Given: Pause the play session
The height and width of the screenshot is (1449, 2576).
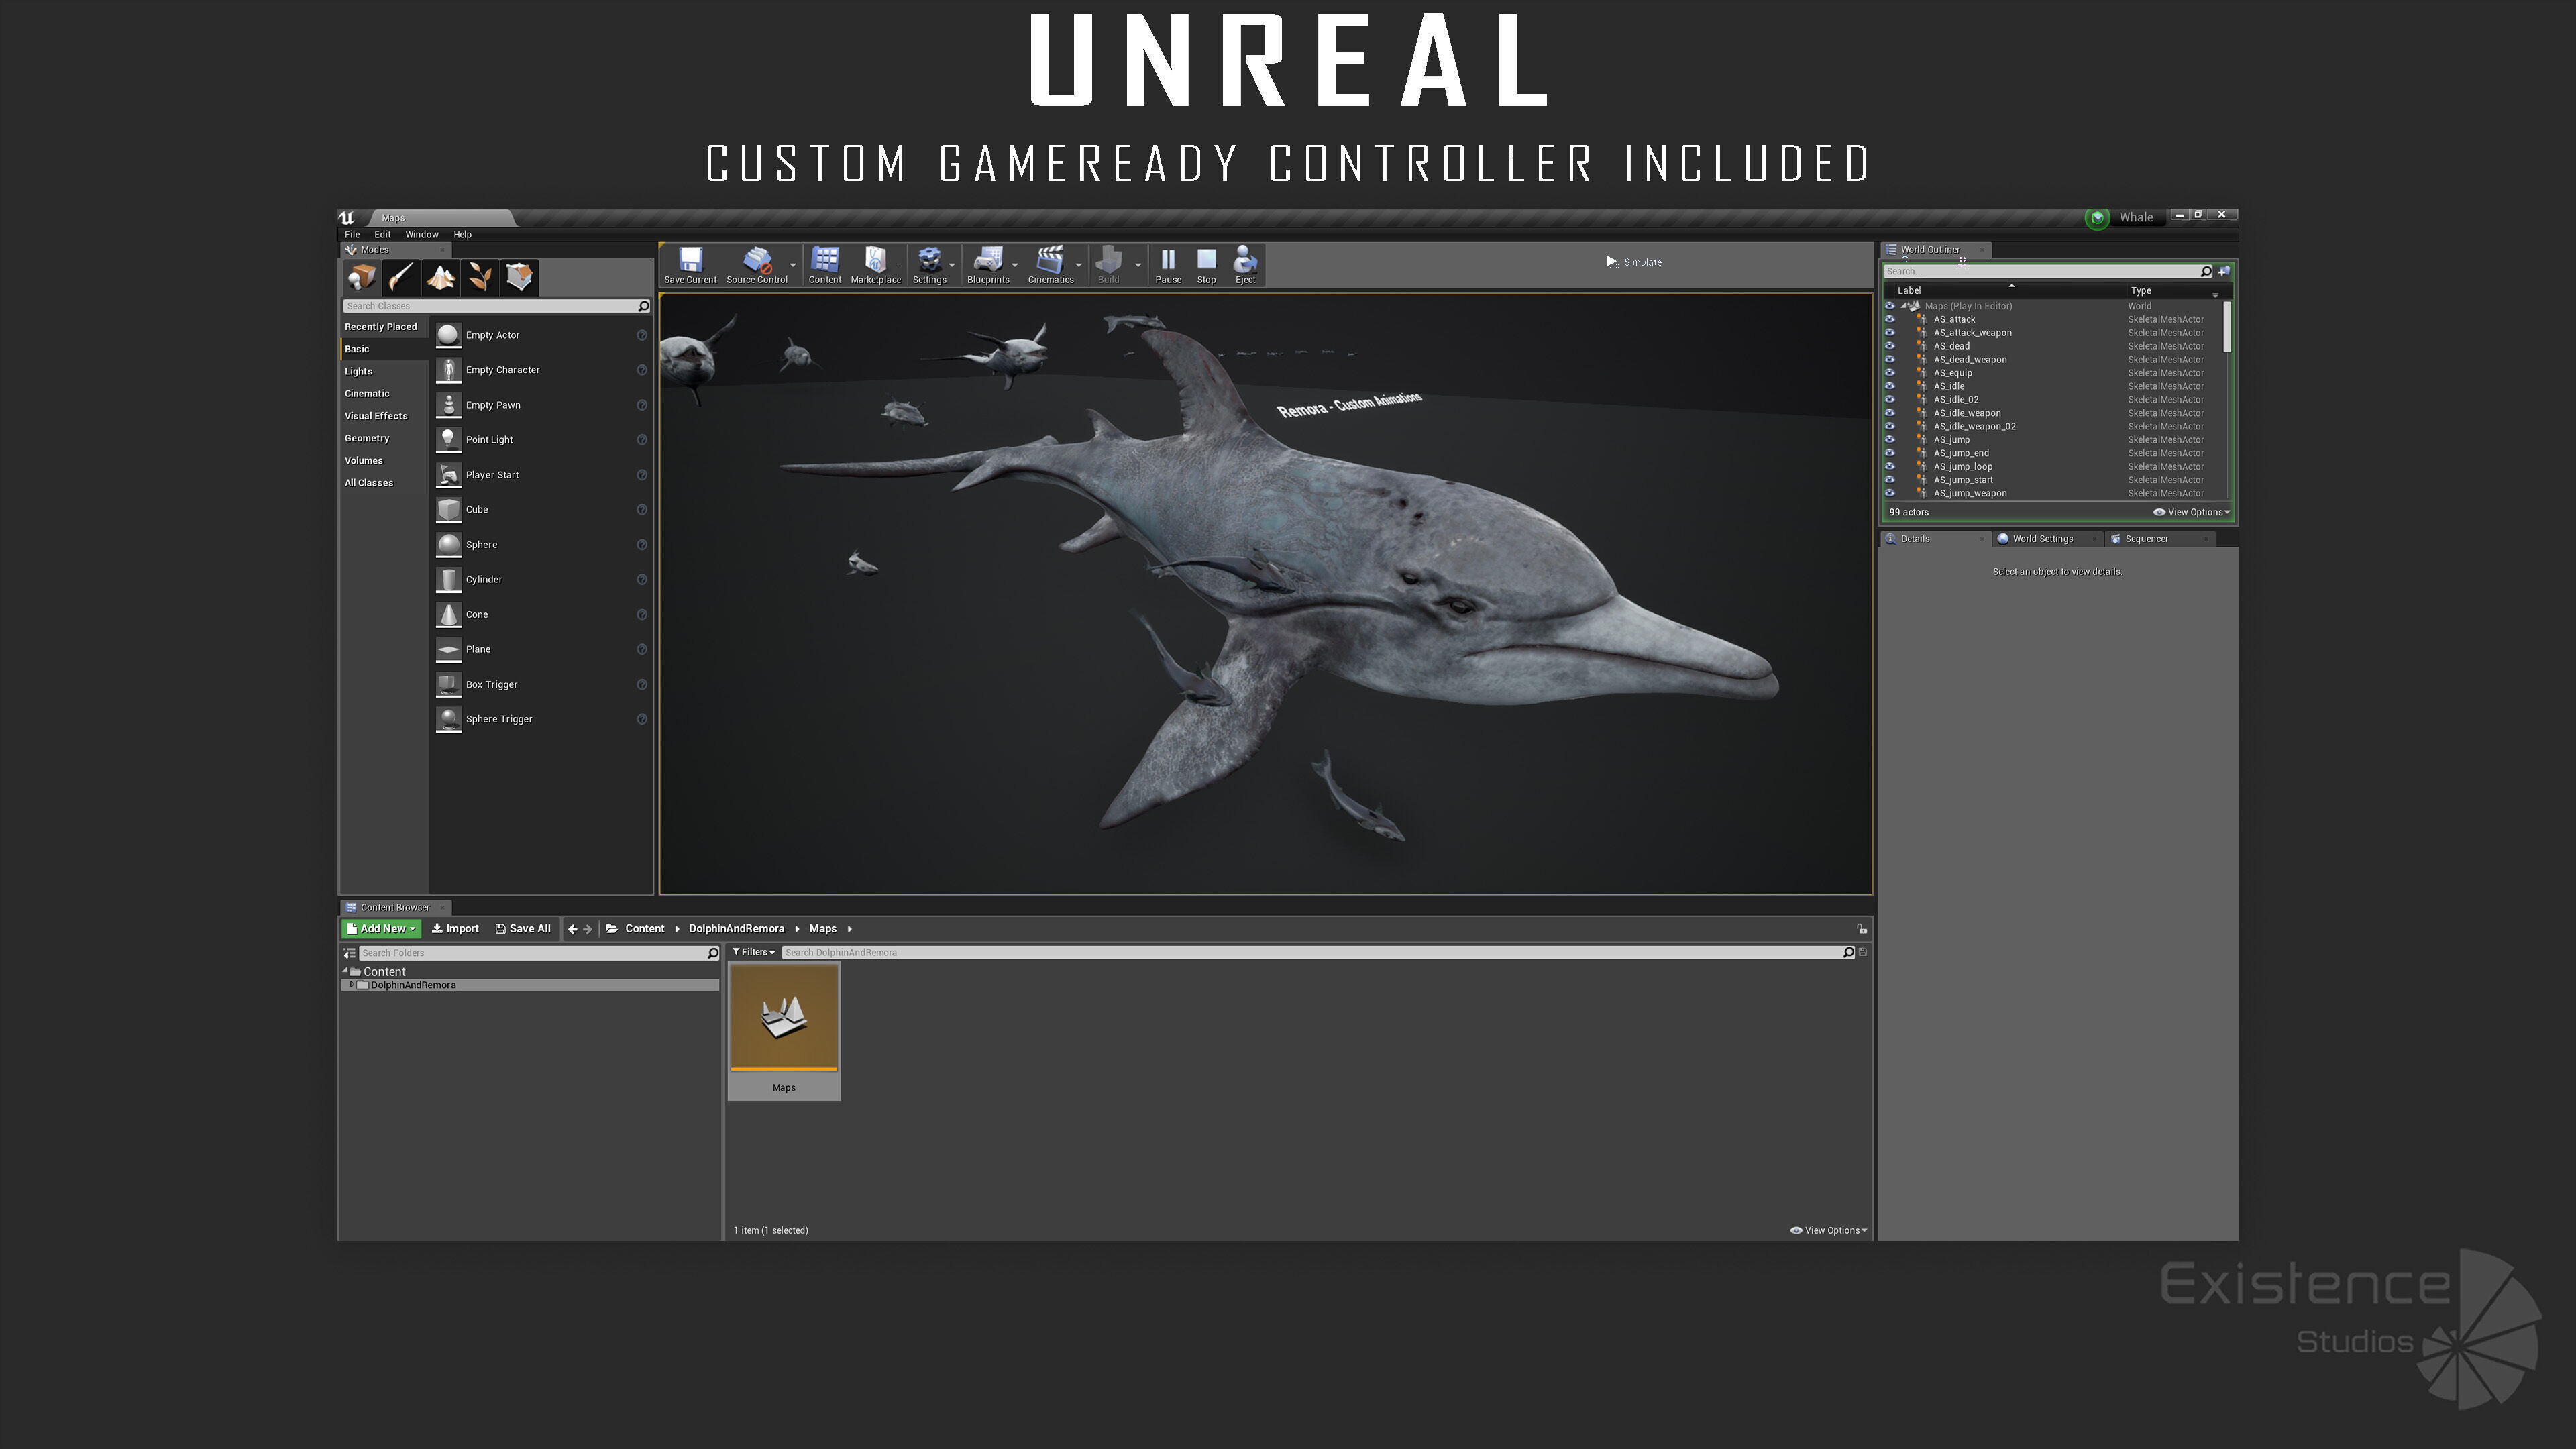Looking at the screenshot, I should tap(1168, 265).
